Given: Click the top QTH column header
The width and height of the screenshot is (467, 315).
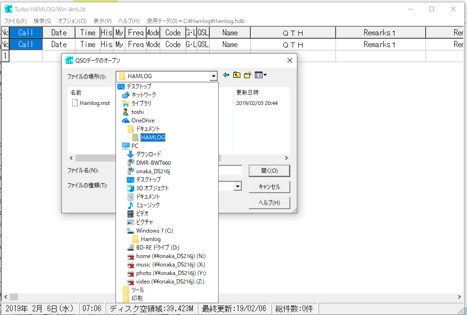Looking at the screenshot, I should coord(293,32).
